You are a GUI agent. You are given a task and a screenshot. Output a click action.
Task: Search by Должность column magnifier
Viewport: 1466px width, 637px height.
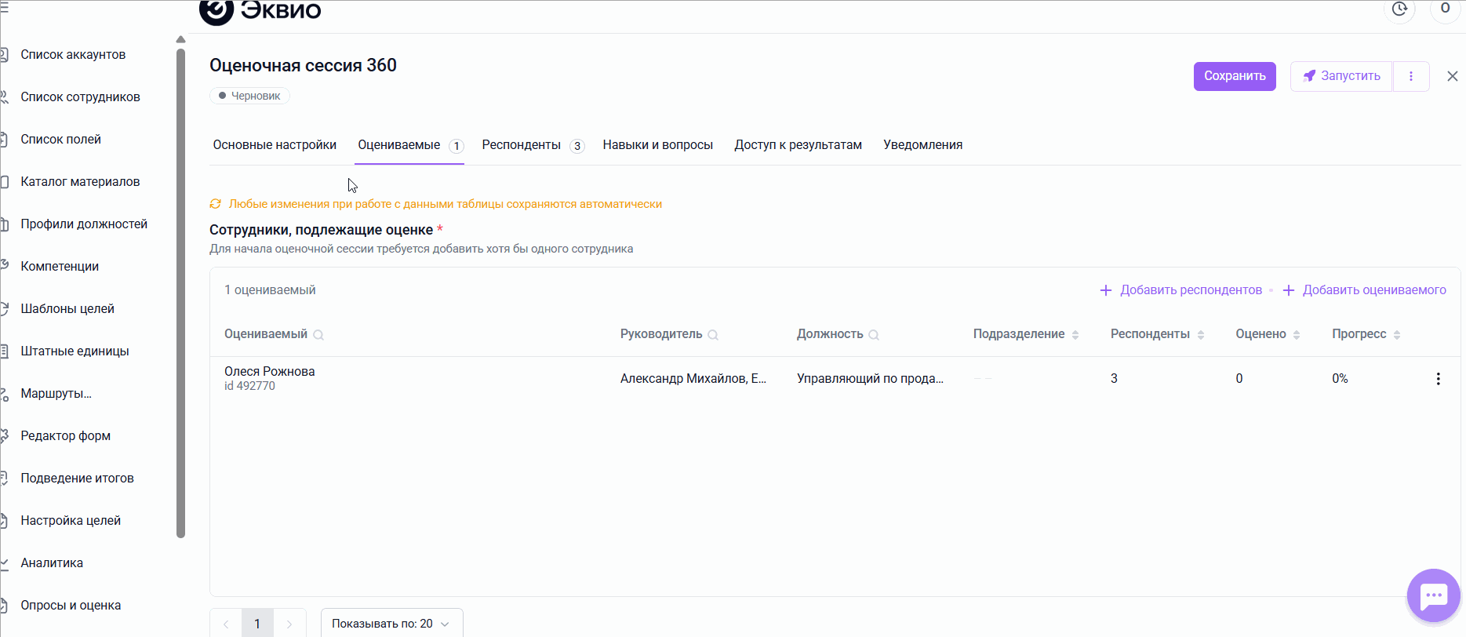(874, 335)
